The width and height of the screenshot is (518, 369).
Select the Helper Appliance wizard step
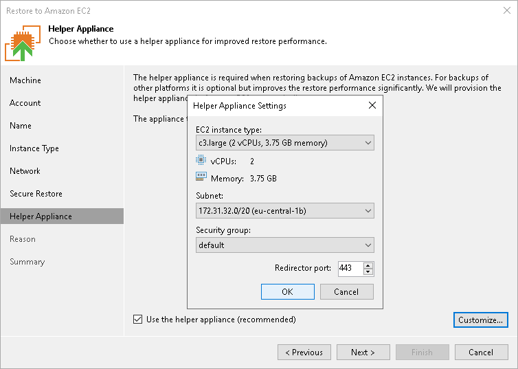tap(62, 216)
